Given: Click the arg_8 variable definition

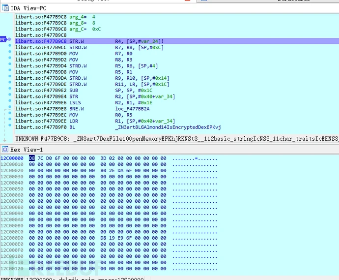Looking at the screenshot, I should tap(82, 23).
